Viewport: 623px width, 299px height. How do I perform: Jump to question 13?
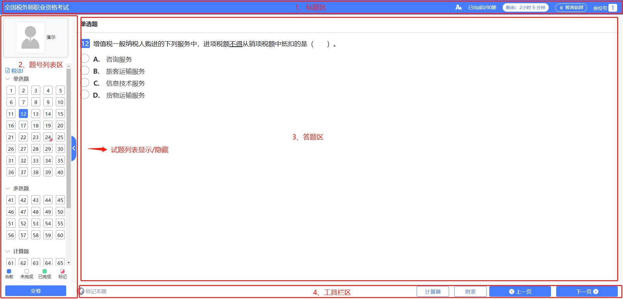36,114
